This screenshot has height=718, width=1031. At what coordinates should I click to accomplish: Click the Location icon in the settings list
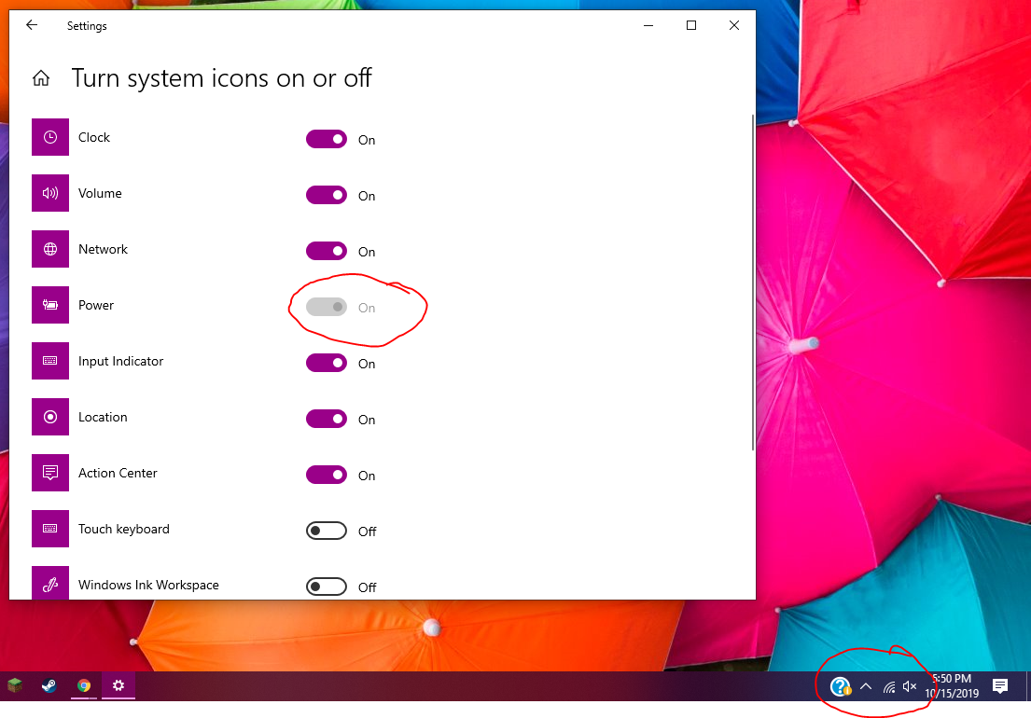(49, 417)
